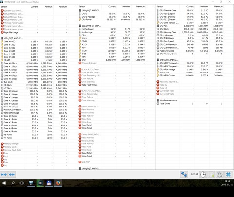This screenshot has width=234, height=197.
Task: Select the GPU Memory Clock row
Action: (x=190, y=32)
